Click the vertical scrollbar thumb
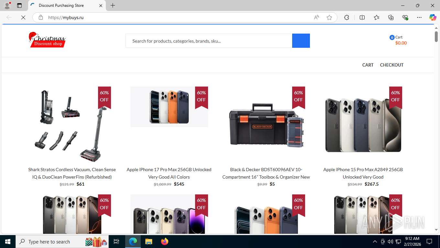Image resolution: width=440 pixels, height=248 pixels. pos(436,36)
